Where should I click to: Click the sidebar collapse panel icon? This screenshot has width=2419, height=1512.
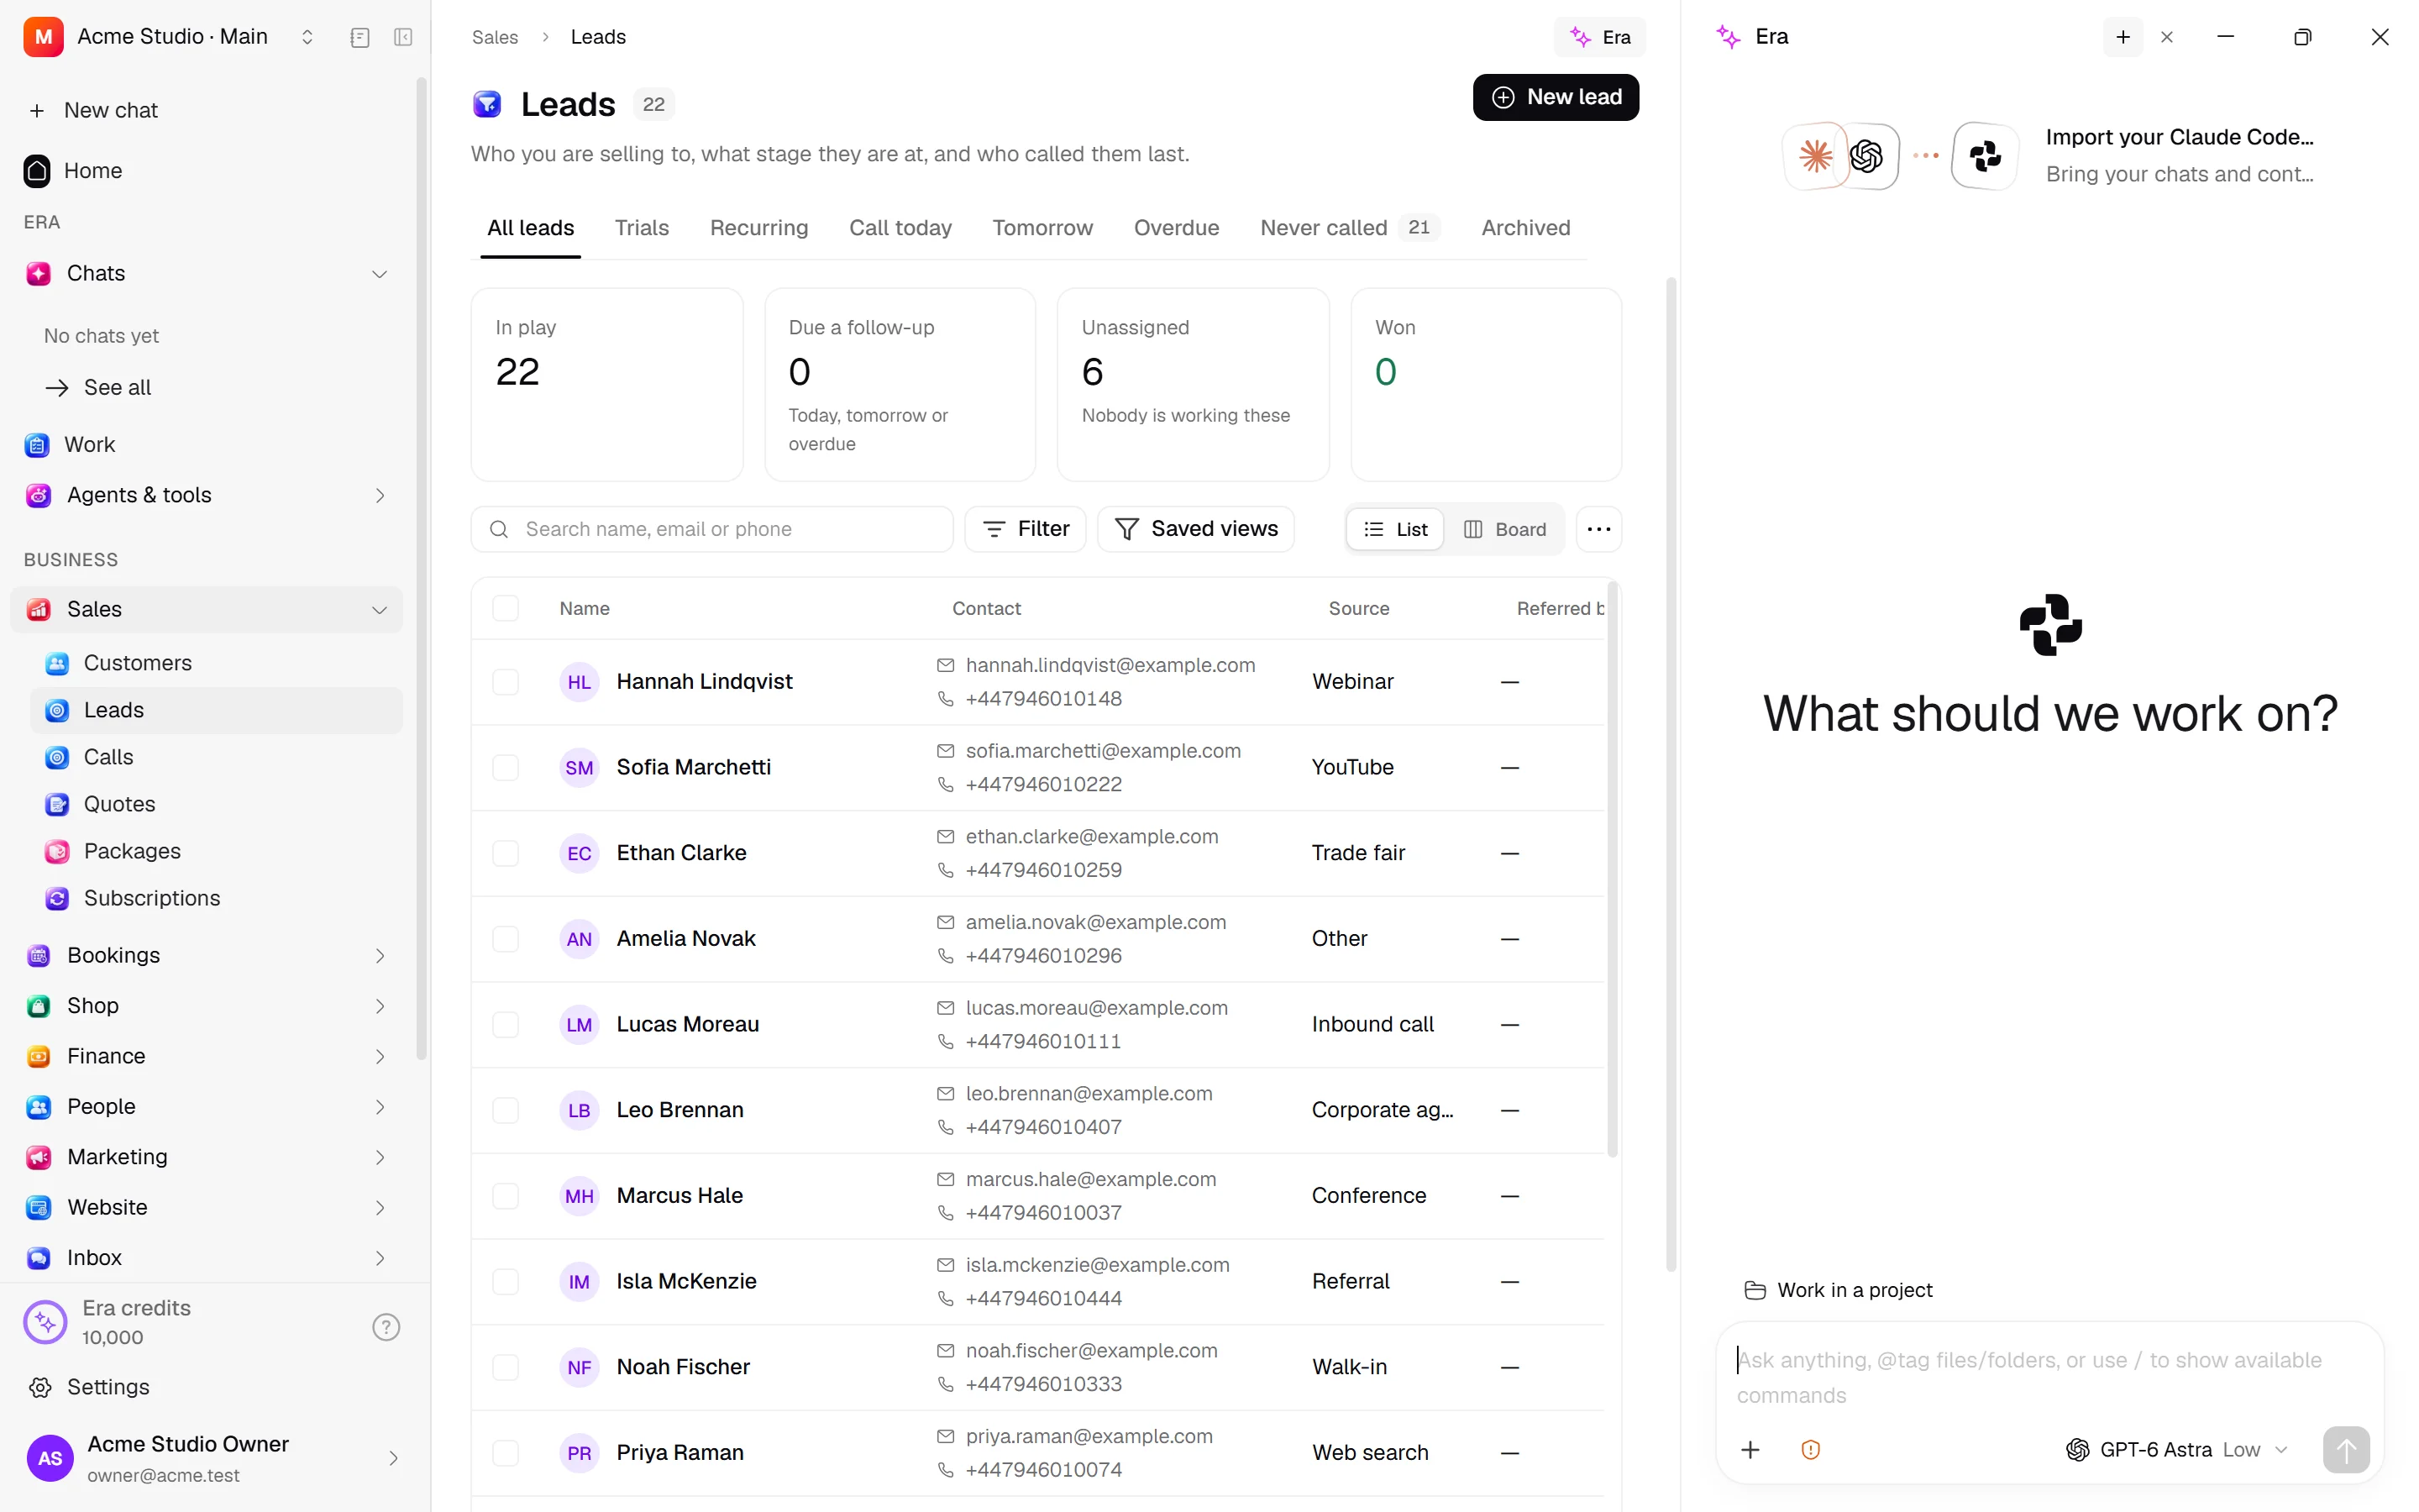[x=403, y=37]
